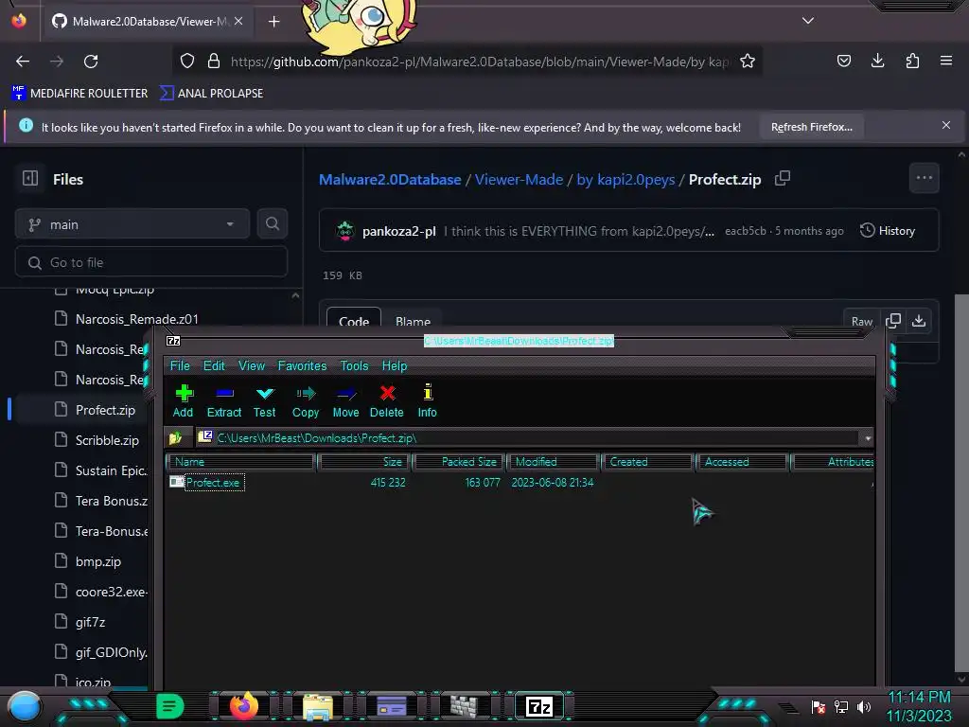Select Profect.exe in the archive list
The height and width of the screenshot is (727, 969).
(213, 482)
